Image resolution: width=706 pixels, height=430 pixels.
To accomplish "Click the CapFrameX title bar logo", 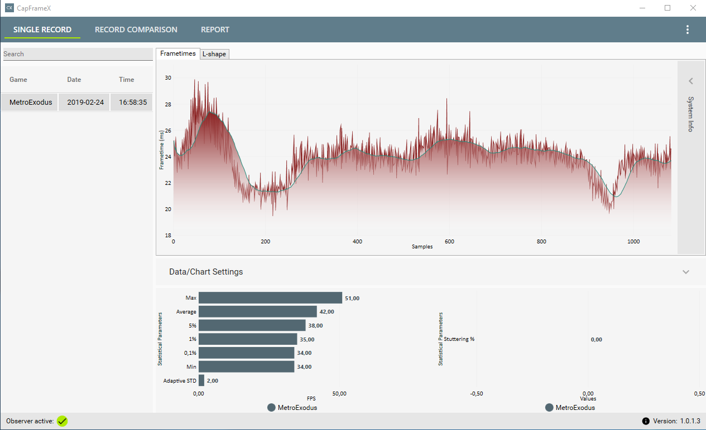I will click(x=9, y=8).
